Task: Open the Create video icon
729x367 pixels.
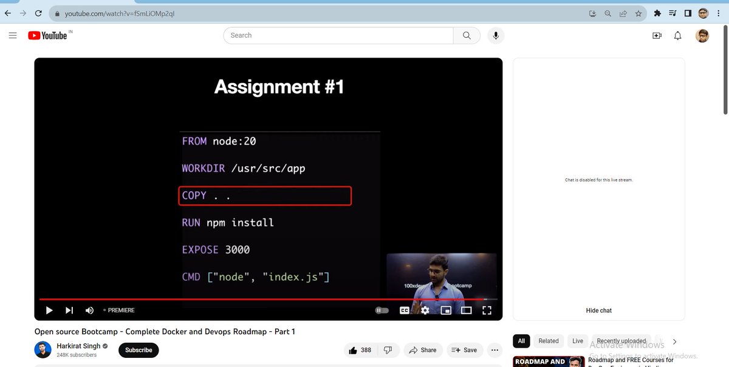Action: pos(657,36)
